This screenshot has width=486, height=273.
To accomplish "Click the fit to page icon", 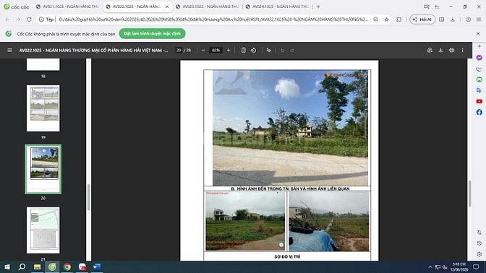I will click(x=243, y=50).
